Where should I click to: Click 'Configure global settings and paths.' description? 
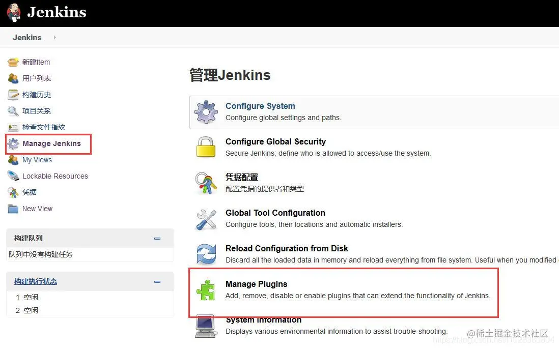pyautogui.click(x=284, y=118)
